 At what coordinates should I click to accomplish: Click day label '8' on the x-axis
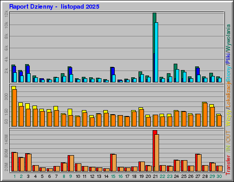[64, 177]
